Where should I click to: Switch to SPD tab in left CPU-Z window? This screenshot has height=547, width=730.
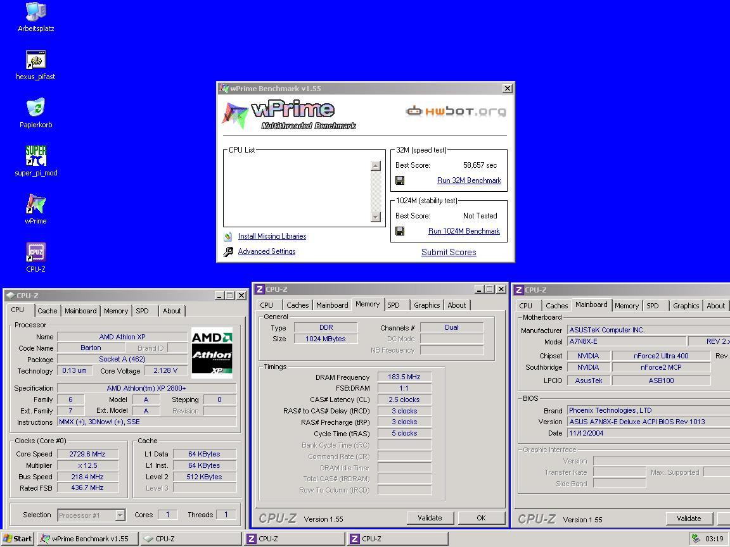coord(143,311)
